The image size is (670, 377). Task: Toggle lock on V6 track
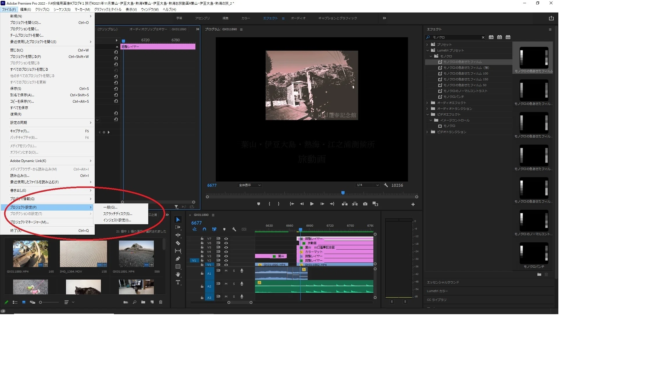point(202,243)
